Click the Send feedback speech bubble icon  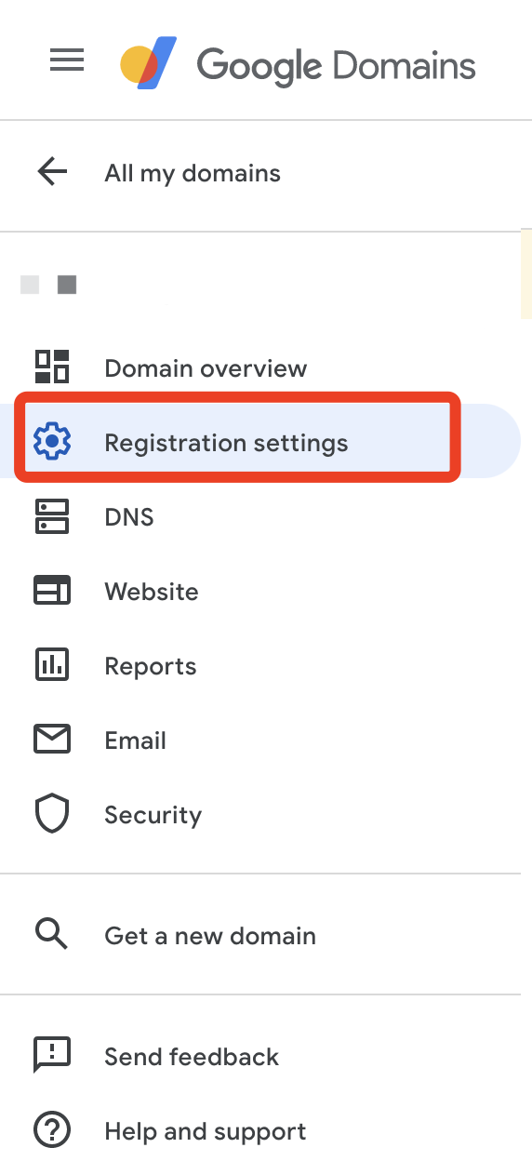coord(52,1056)
